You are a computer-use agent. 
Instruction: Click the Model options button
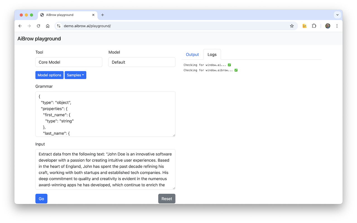[x=49, y=75]
